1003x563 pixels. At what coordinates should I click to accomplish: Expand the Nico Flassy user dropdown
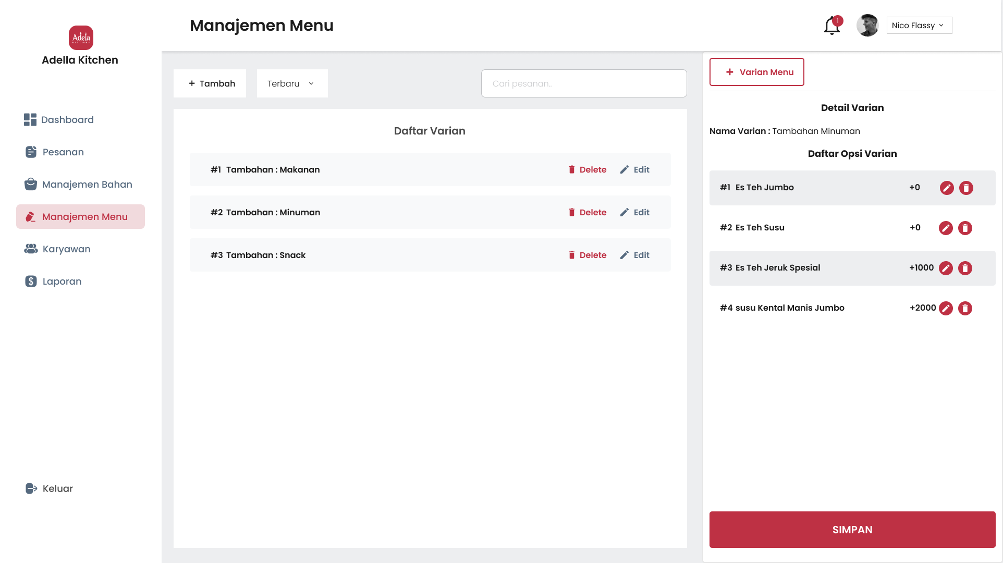click(919, 26)
